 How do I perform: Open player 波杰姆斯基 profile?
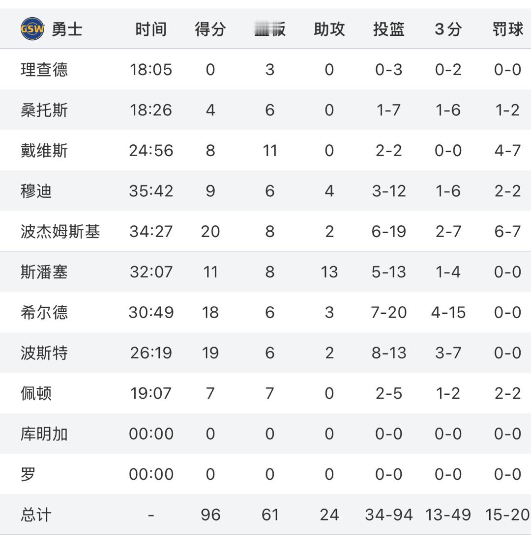coord(60,231)
